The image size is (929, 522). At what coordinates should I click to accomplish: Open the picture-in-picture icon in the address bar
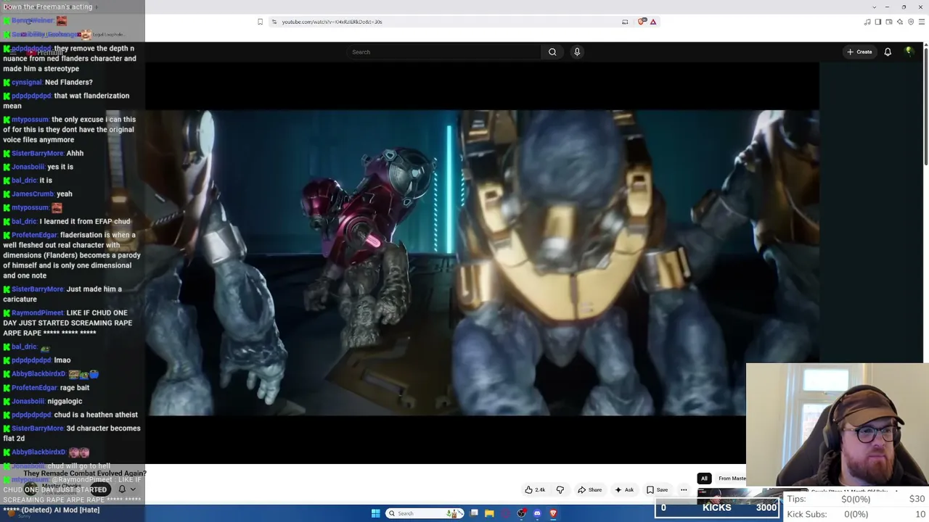625,22
